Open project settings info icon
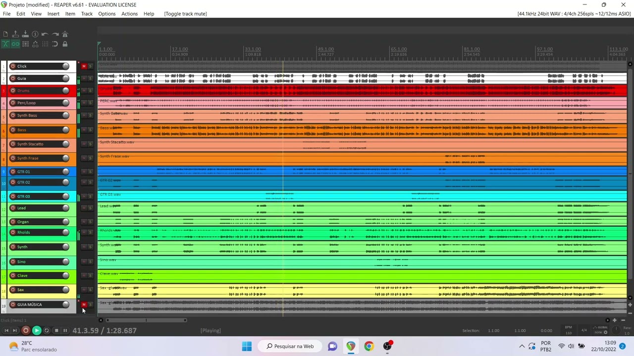634x356 pixels. coord(35,34)
